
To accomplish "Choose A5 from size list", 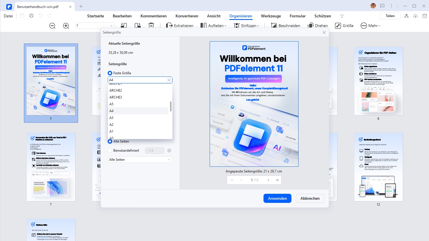I will (138, 104).
